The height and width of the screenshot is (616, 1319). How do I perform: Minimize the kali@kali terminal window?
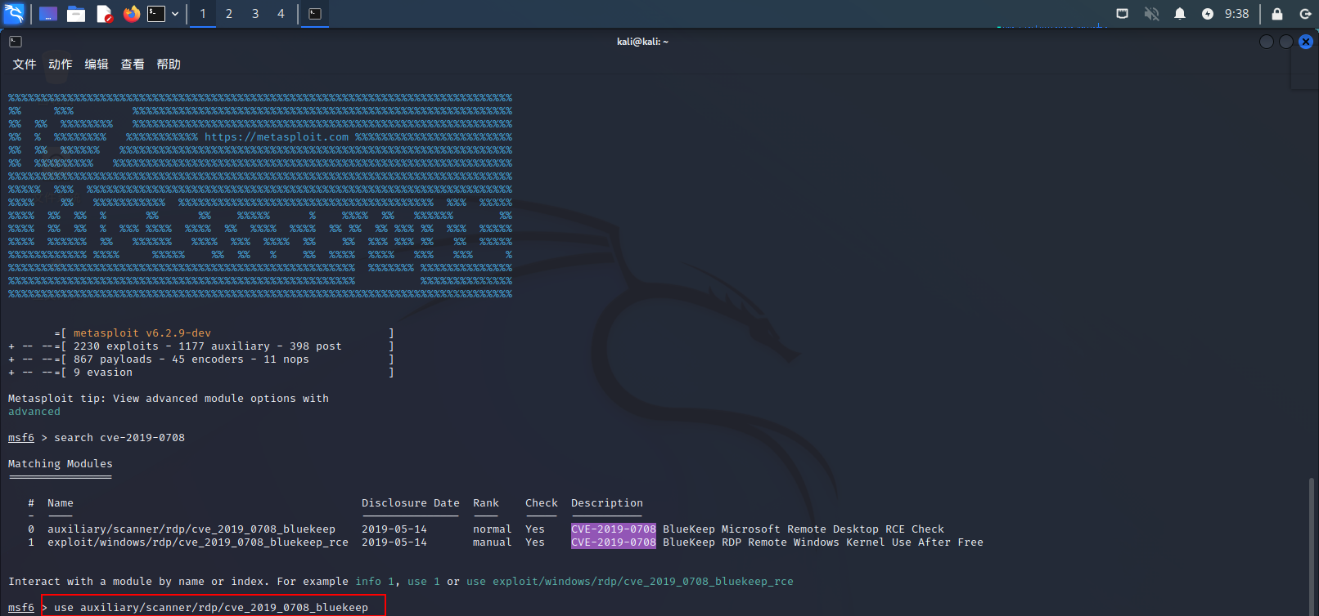tap(1267, 42)
